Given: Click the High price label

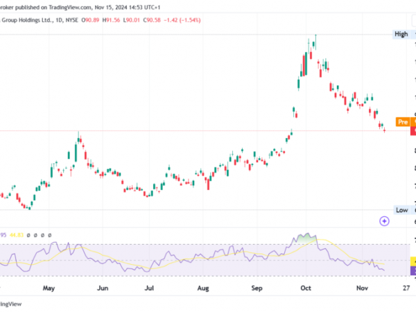Looking at the screenshot, I should tap(401, 34).
